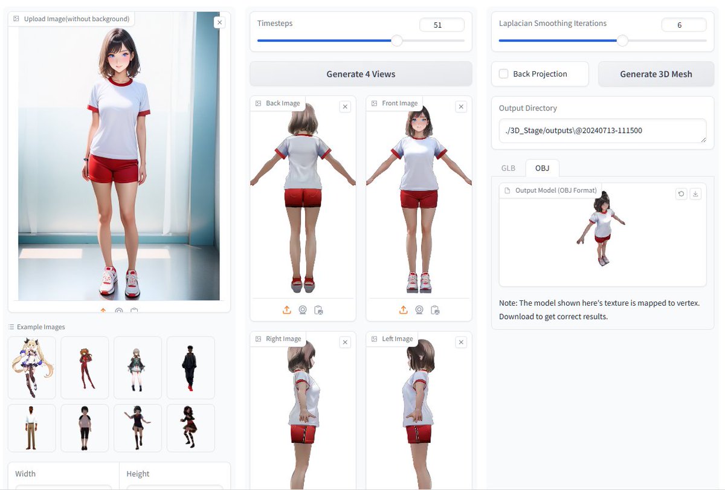Select man in white shirt khaki pants example
The image size is (725, 490).
click(31, 428)
